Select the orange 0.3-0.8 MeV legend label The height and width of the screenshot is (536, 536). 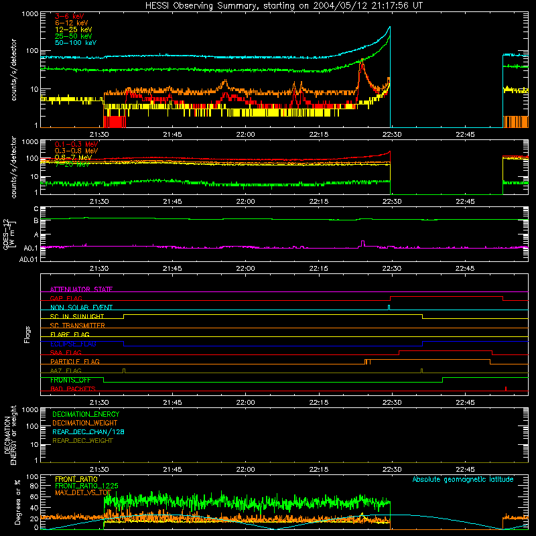pos(76,151)
